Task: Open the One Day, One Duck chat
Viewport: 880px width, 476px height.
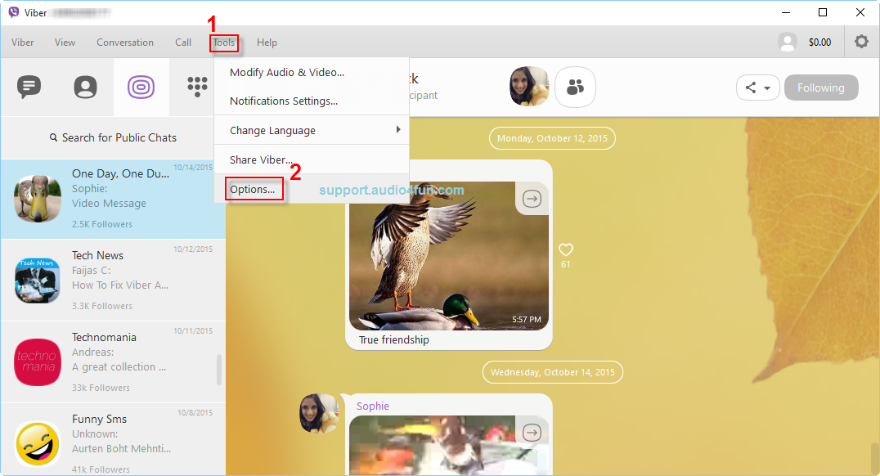Action: tap(113, 199)
